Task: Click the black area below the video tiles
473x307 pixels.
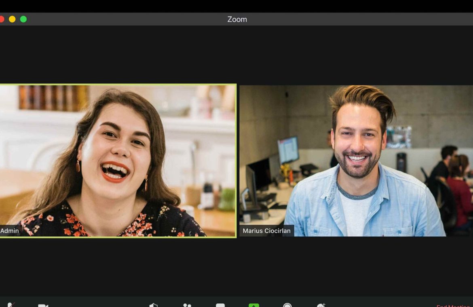Action: 236,266
